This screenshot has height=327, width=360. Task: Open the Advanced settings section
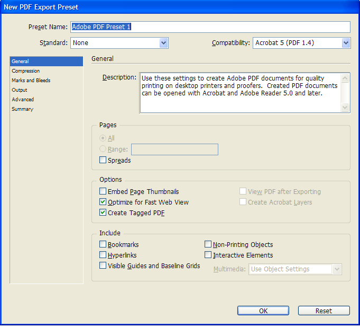pos(47,100)
